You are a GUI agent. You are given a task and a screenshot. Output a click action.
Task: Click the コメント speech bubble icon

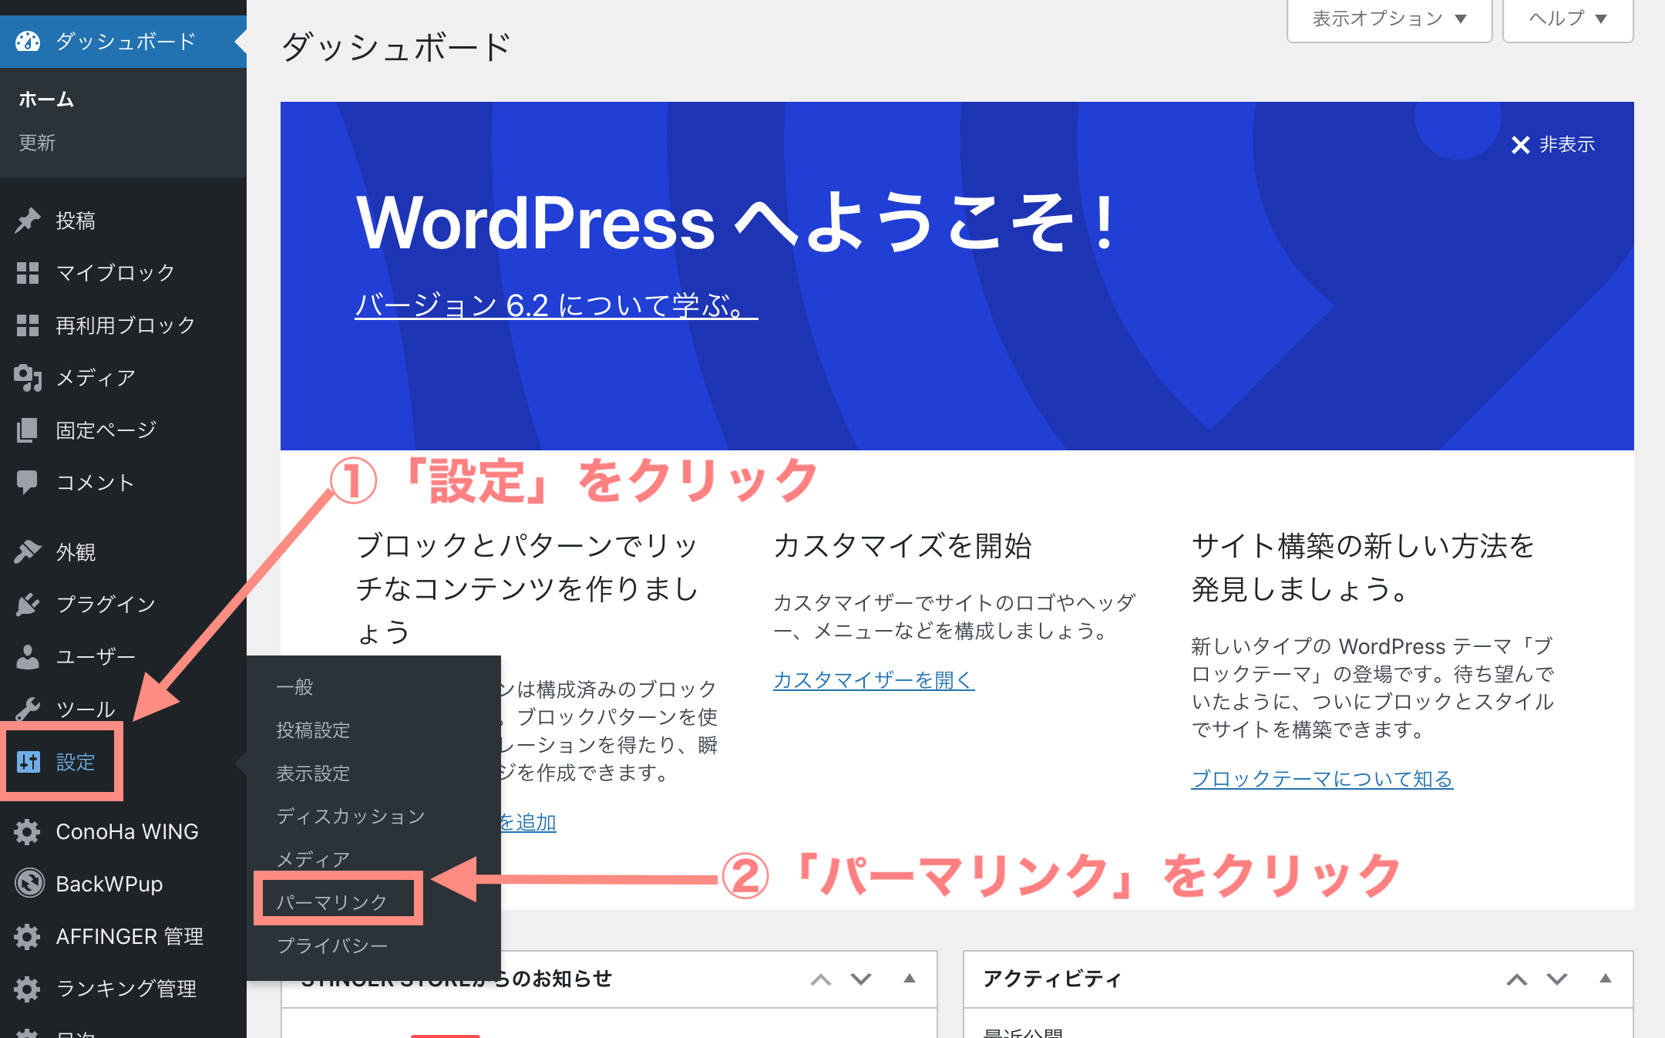pyautogui.click(x=28, y=482)
